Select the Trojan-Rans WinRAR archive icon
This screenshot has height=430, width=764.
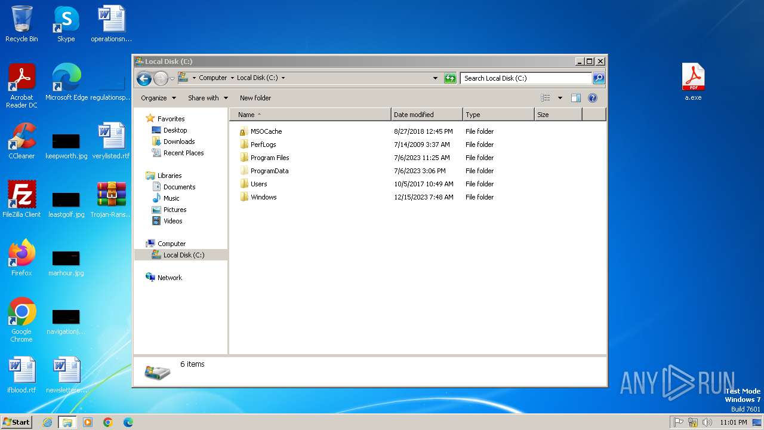(x=111, y=199)
